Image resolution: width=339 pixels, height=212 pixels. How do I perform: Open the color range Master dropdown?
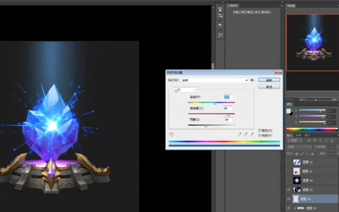pyautogui.click(x=185, y=90)
